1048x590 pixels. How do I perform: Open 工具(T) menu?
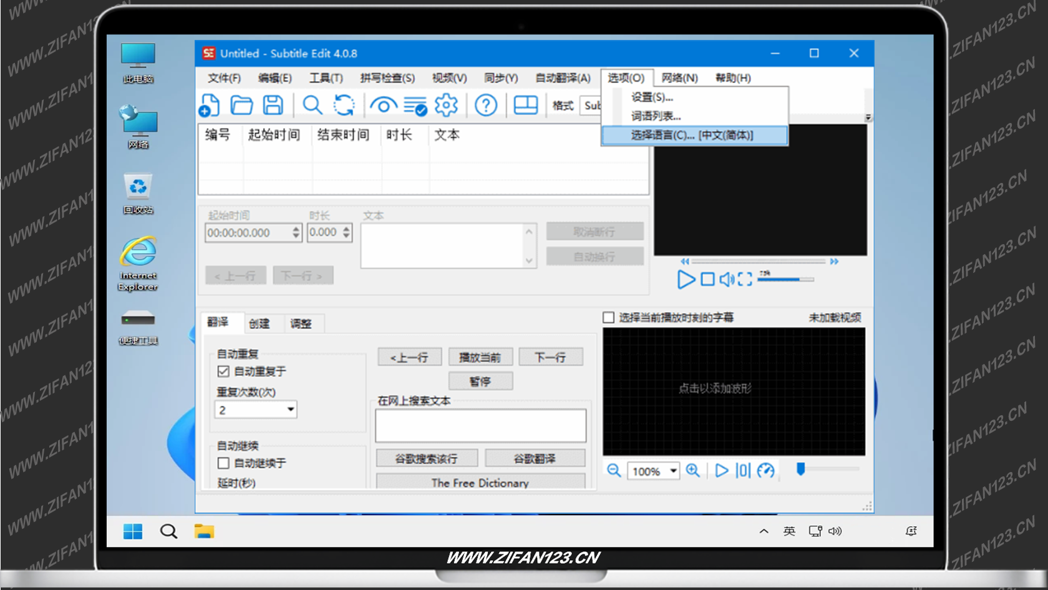coord(326,78)
